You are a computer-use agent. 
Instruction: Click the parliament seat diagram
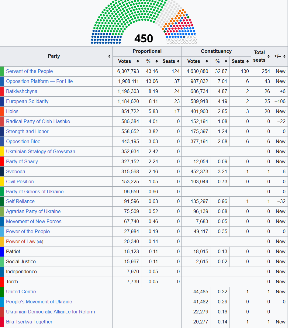[144, 22]
